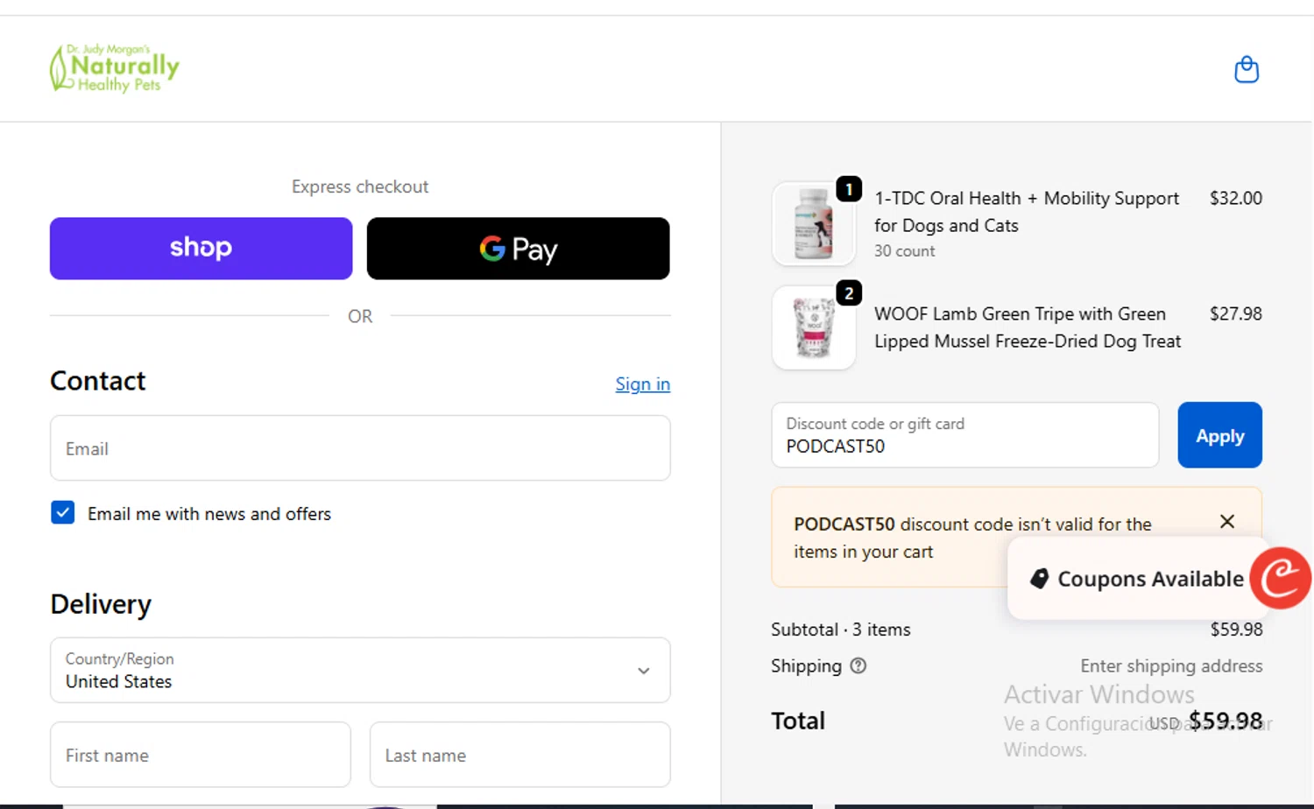Screen dimensions: 1314x809
Task: Focus the Email contact field
Action: click(360, 448)
